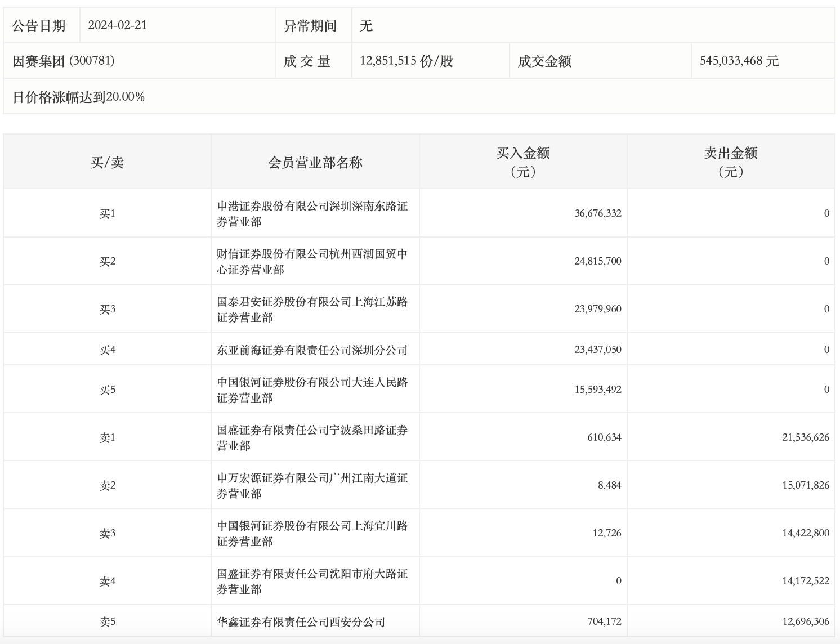
Task: Click the 买入金额 (元) column header
Action: 523,162
